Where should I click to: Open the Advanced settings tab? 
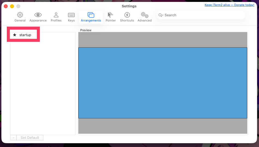point(145,17)
